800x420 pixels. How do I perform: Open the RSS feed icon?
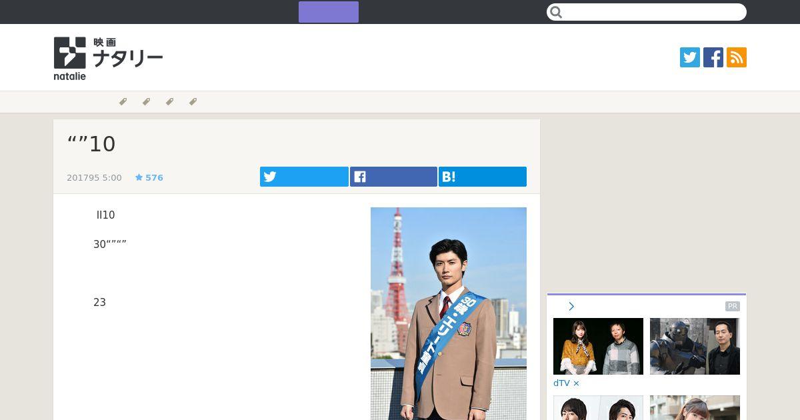click(x=737, y=57)
